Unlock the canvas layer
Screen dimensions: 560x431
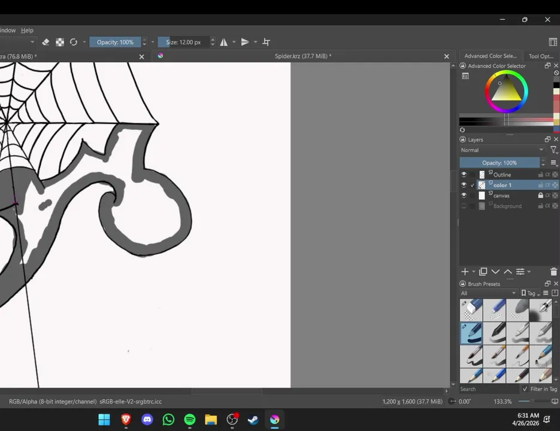click(x=541, y=195)
